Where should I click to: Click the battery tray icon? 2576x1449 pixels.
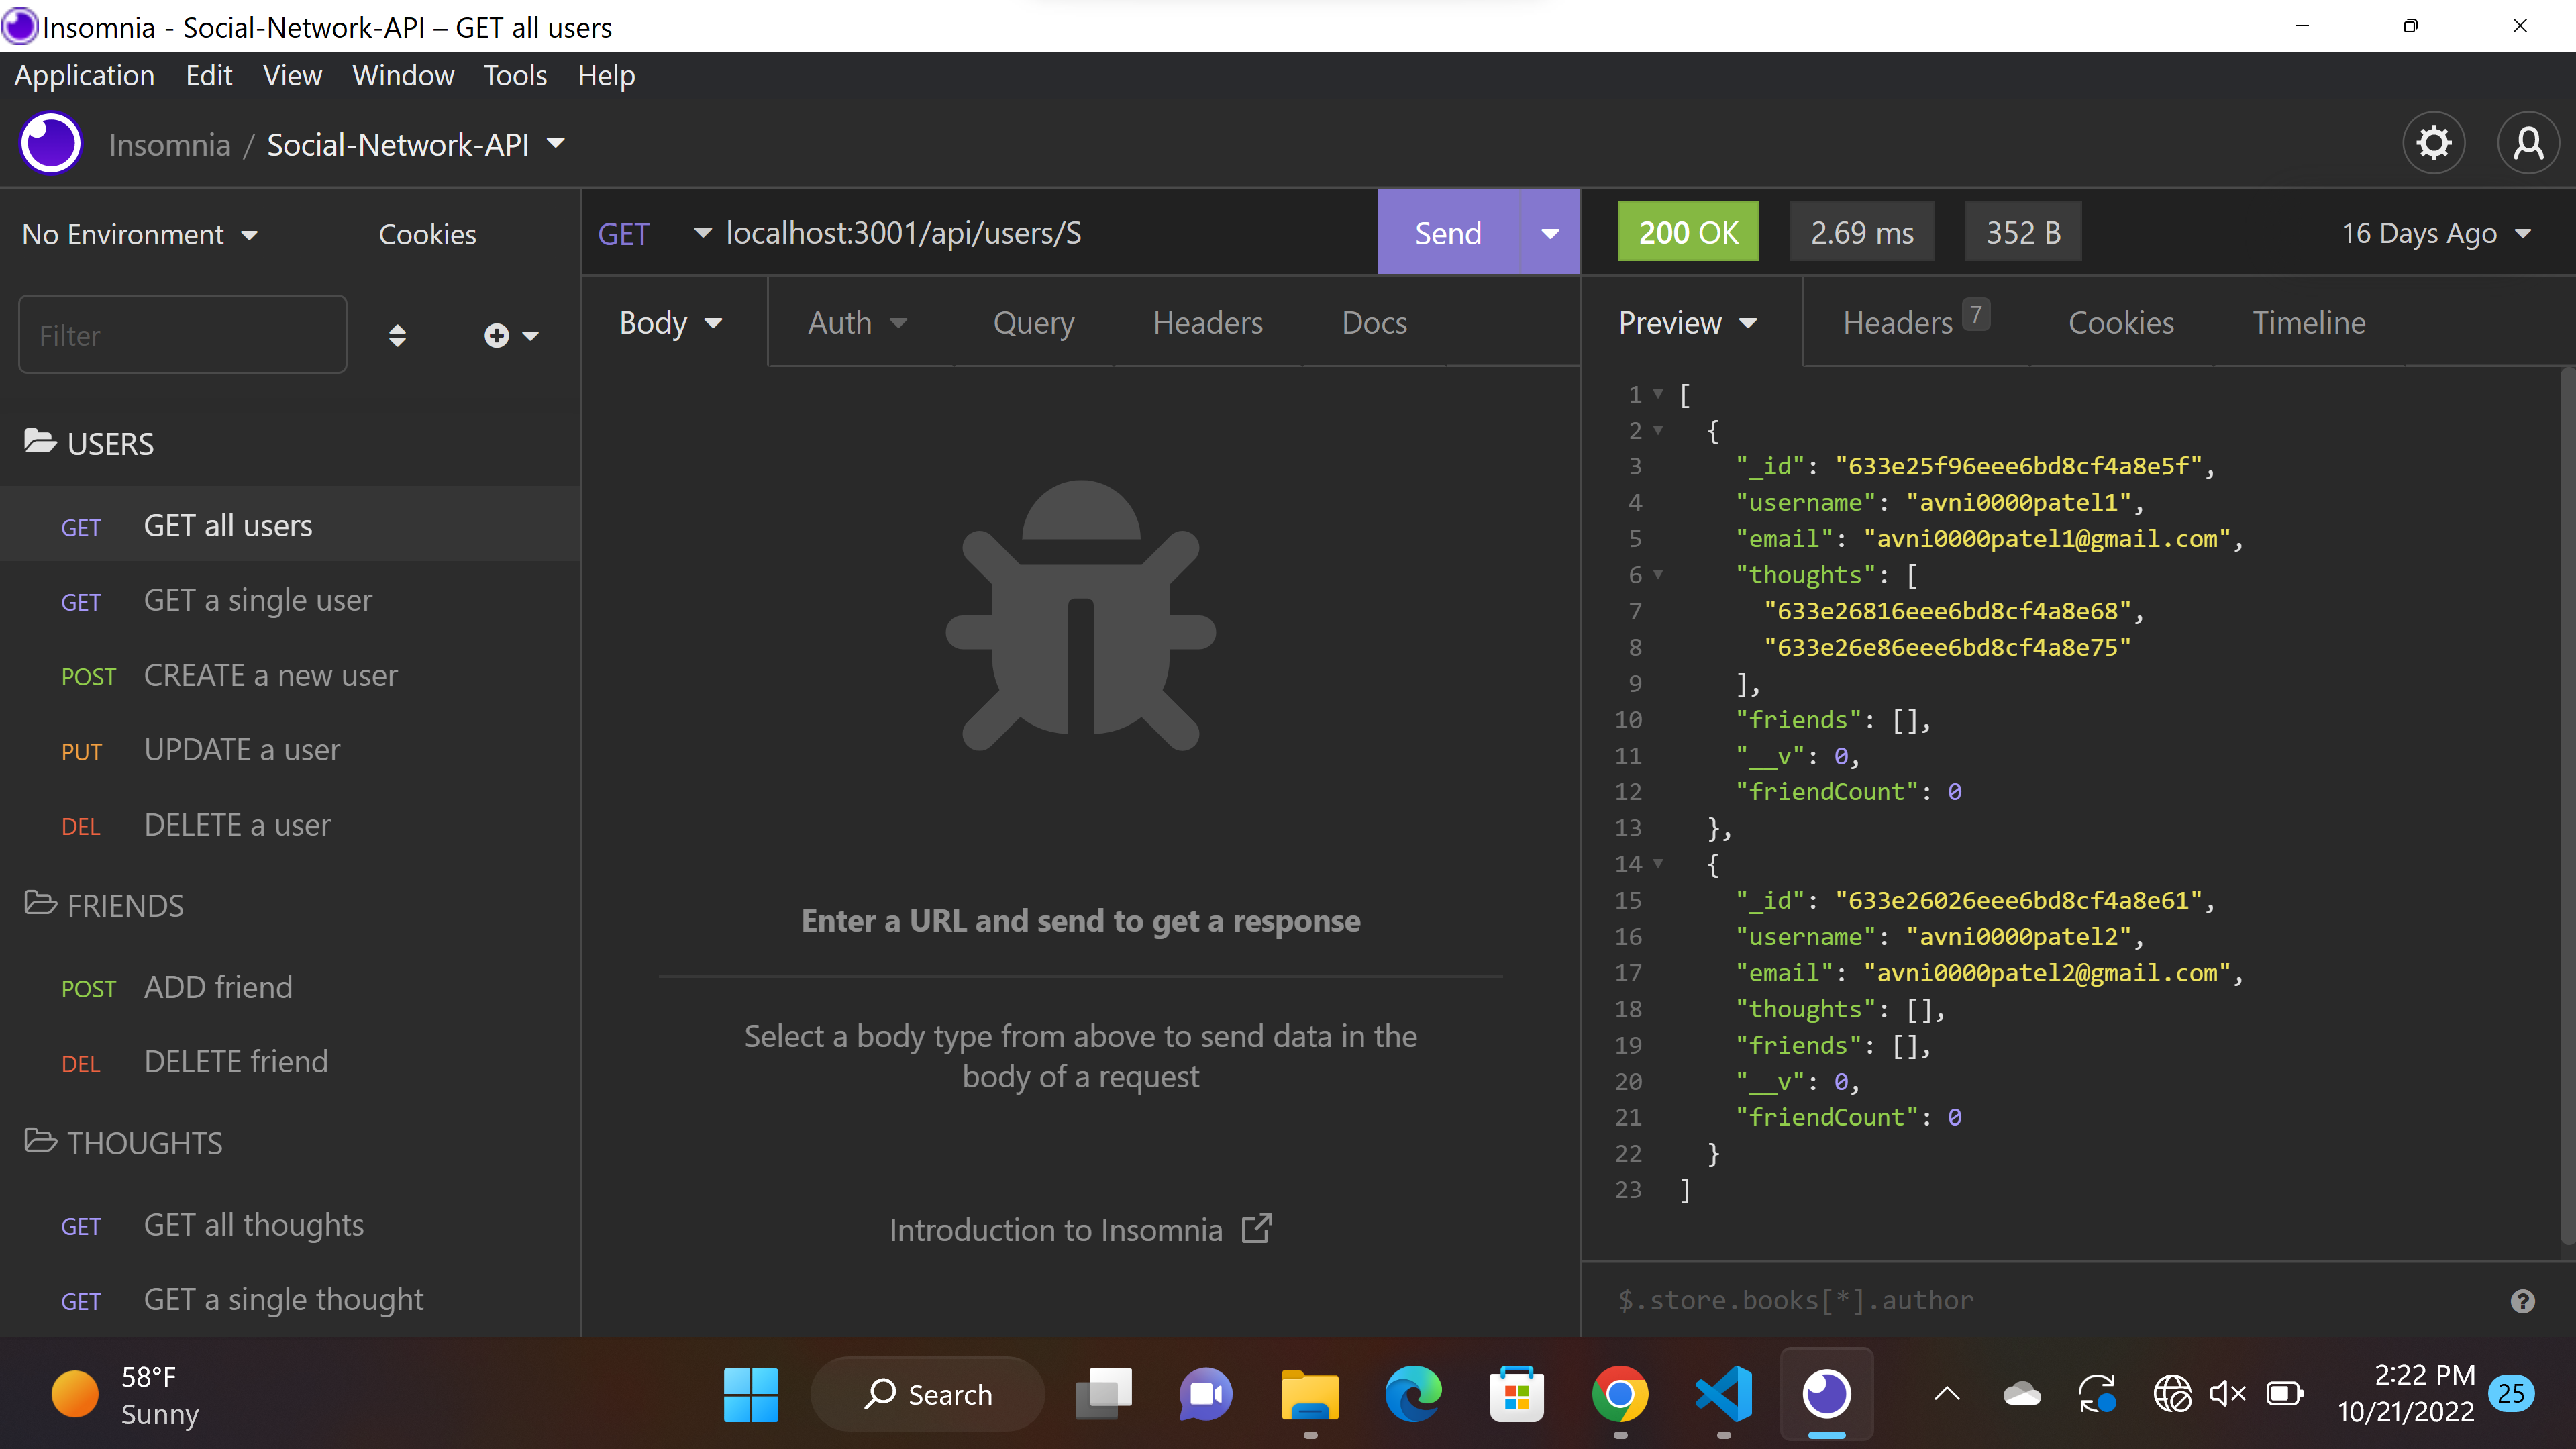click(2284, 1394)
